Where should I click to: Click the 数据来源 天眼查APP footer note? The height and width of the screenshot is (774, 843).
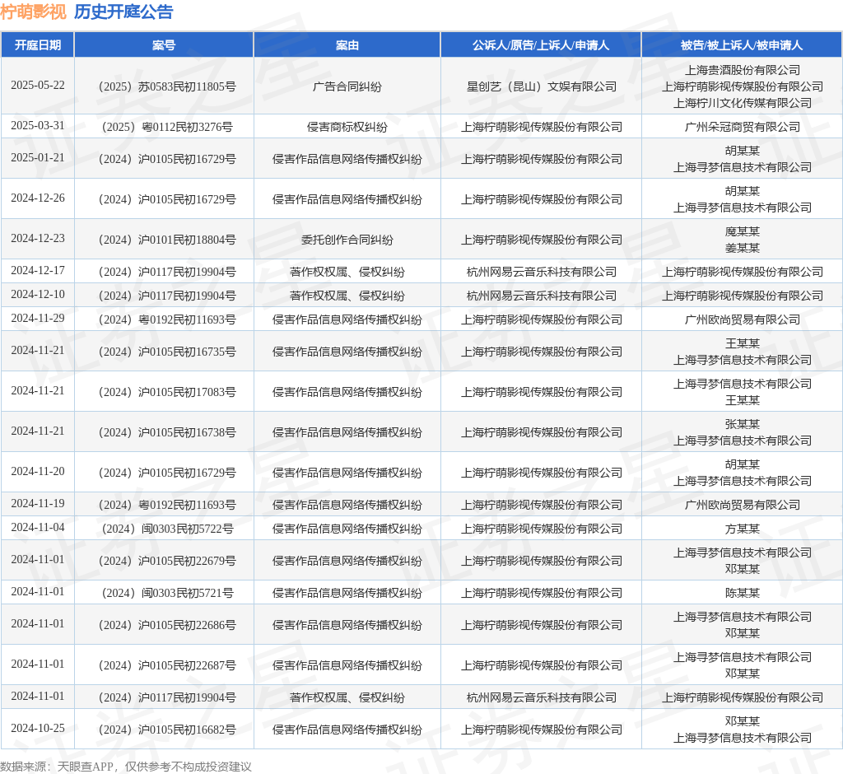coord(126,767)
